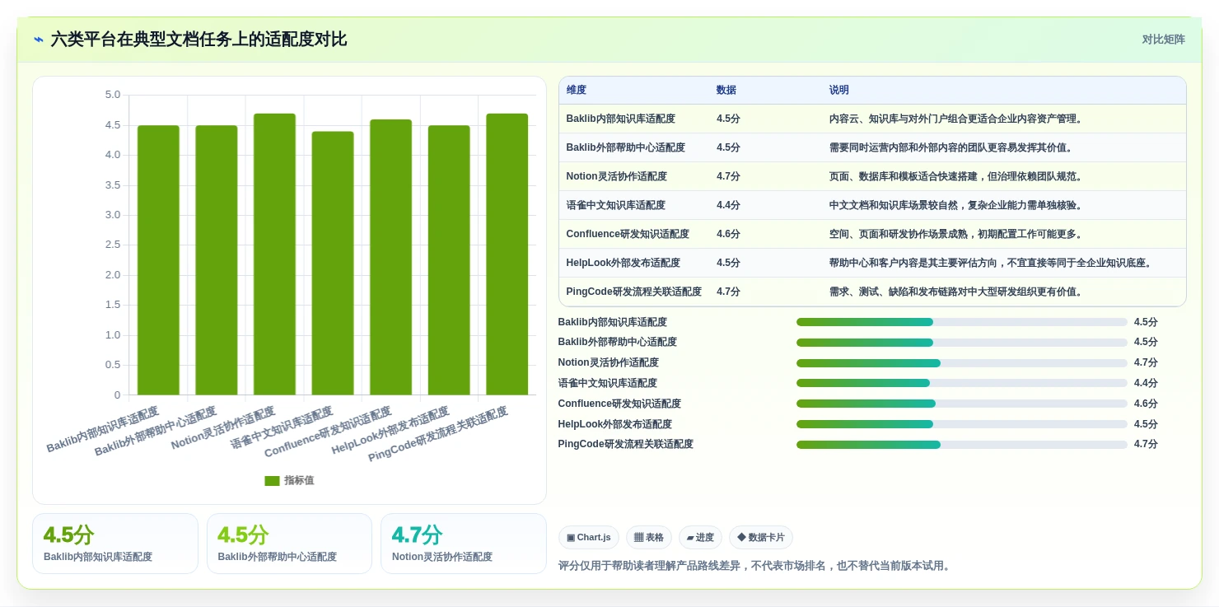Click the Chart.js tag chip

(589, 538)
